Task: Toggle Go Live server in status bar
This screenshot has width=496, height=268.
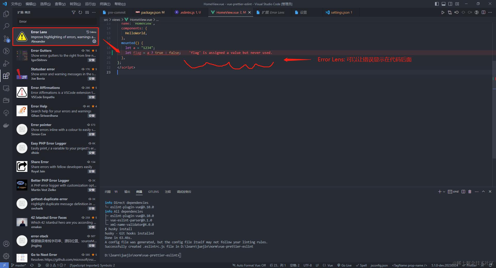Action: 344,265
